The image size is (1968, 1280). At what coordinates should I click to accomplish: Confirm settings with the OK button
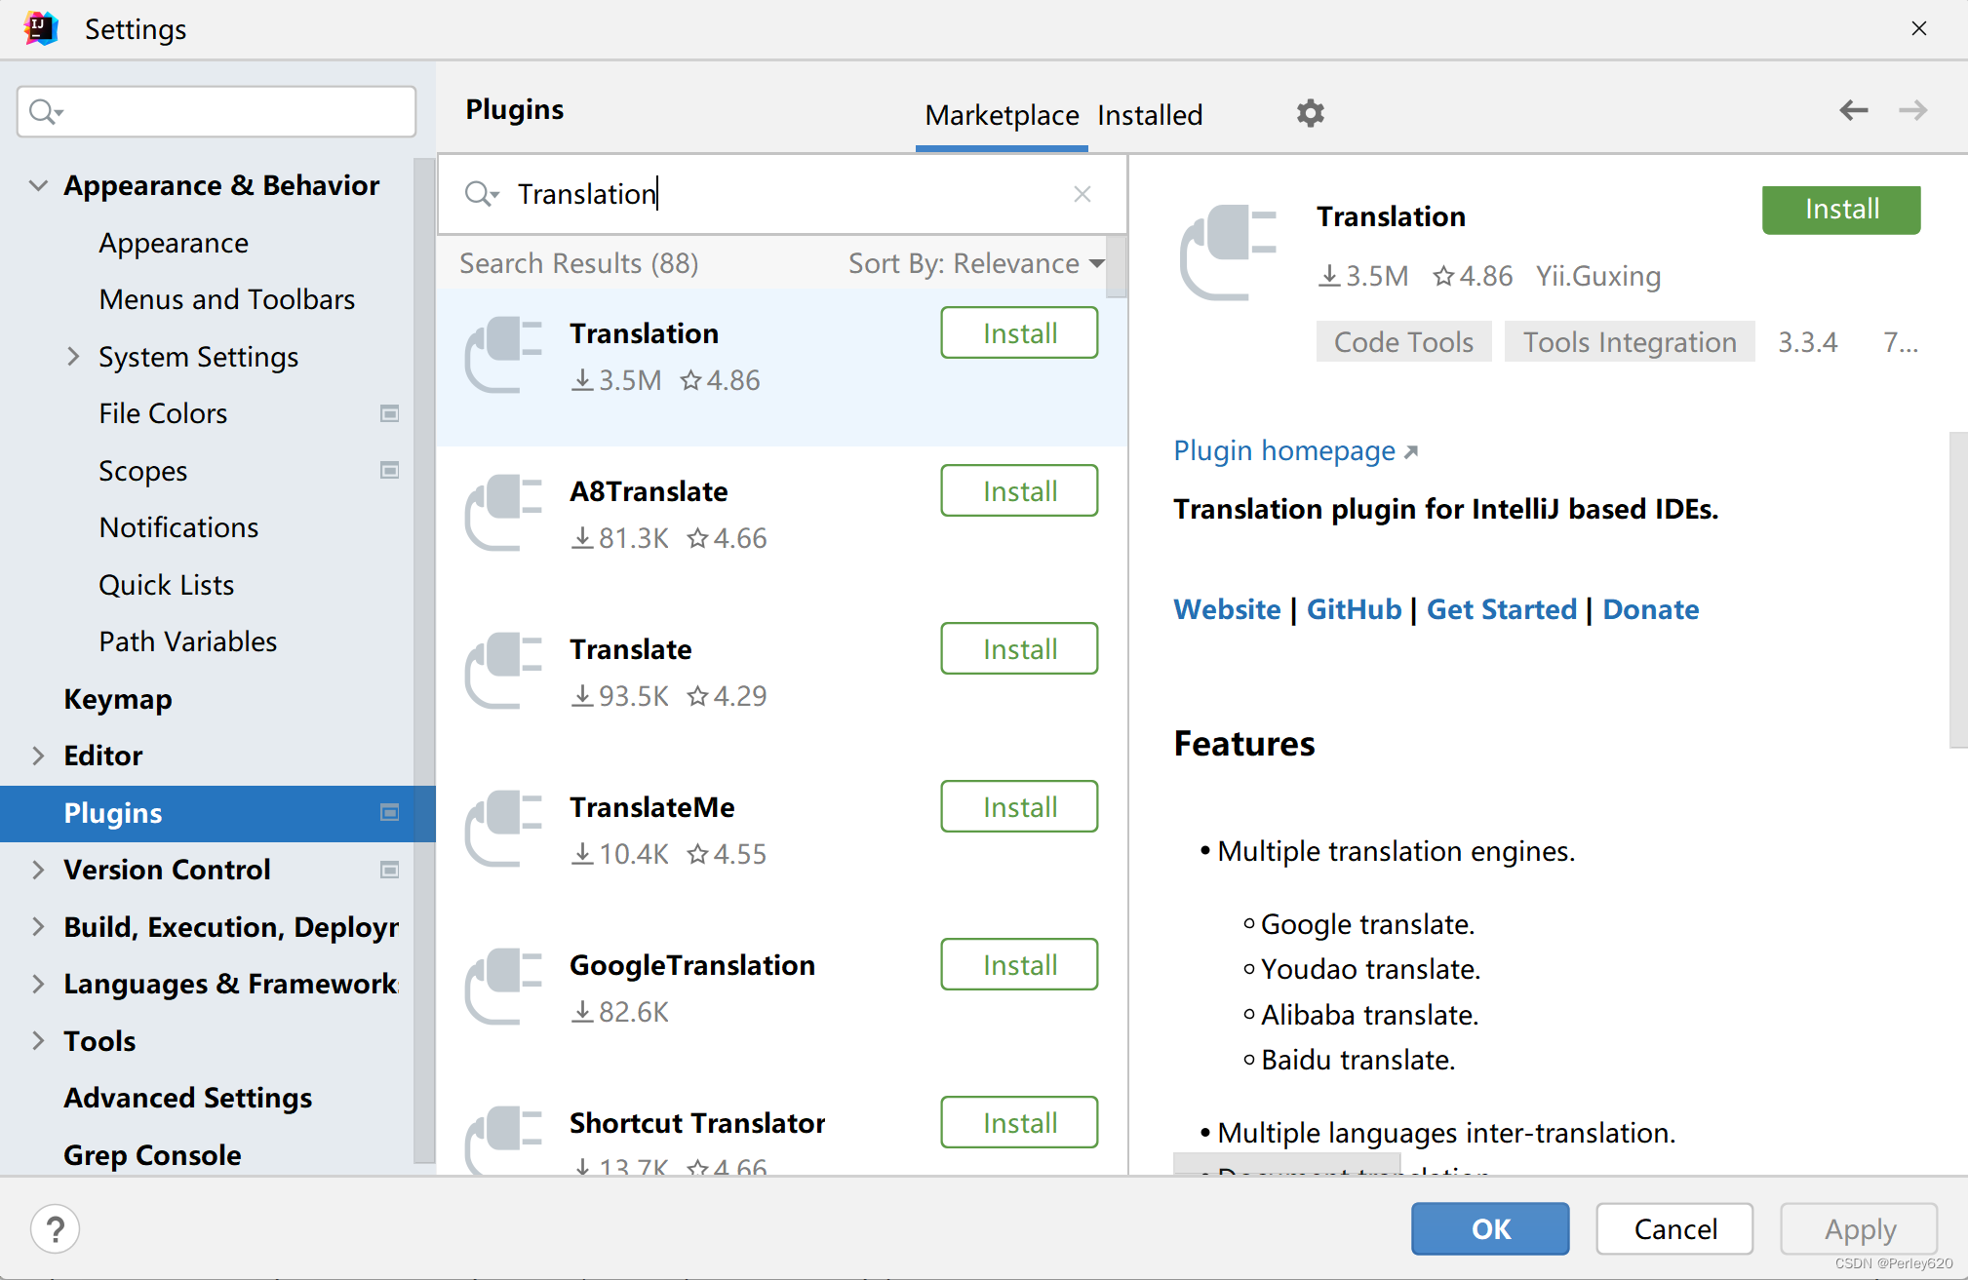point(1490,1229)
